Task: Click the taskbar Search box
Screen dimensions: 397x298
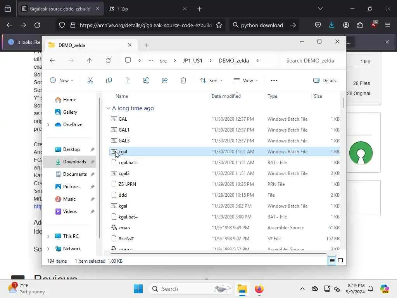Action: (x=190, y=289)
